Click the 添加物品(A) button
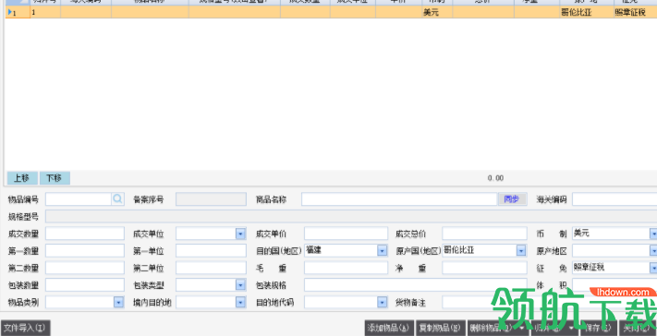The width and height of the screenshot is (657, 336). coord(389,328)
